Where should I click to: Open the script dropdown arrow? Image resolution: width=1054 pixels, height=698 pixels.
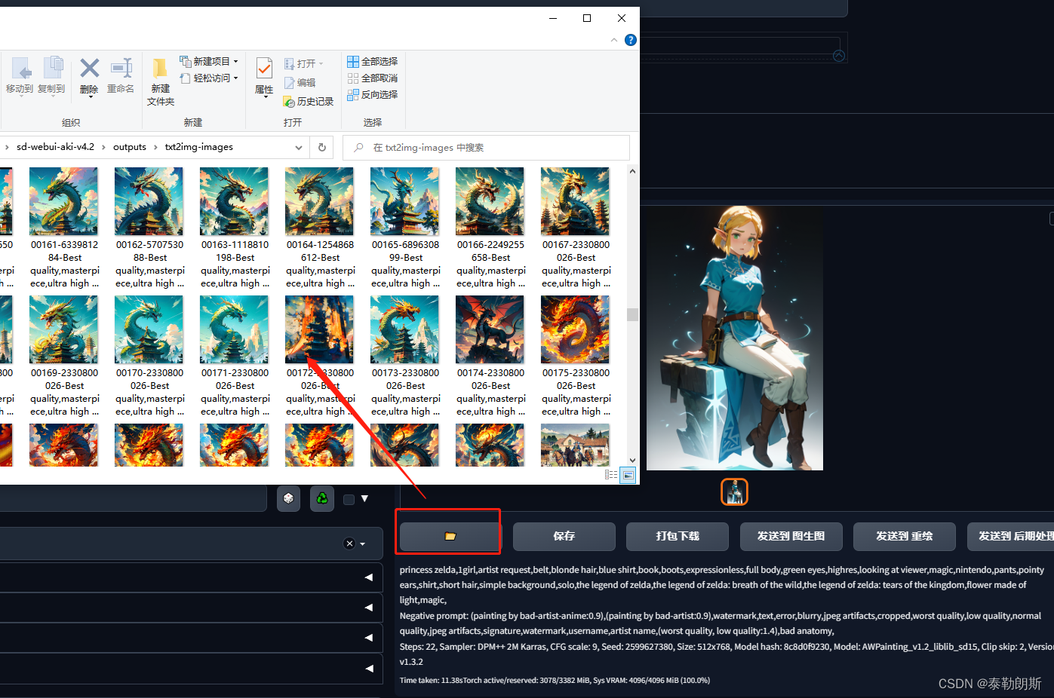363,544
